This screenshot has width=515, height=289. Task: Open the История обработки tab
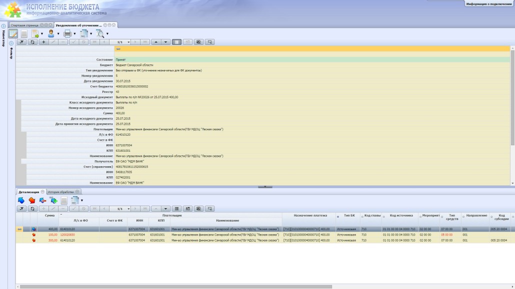(61, 192)
